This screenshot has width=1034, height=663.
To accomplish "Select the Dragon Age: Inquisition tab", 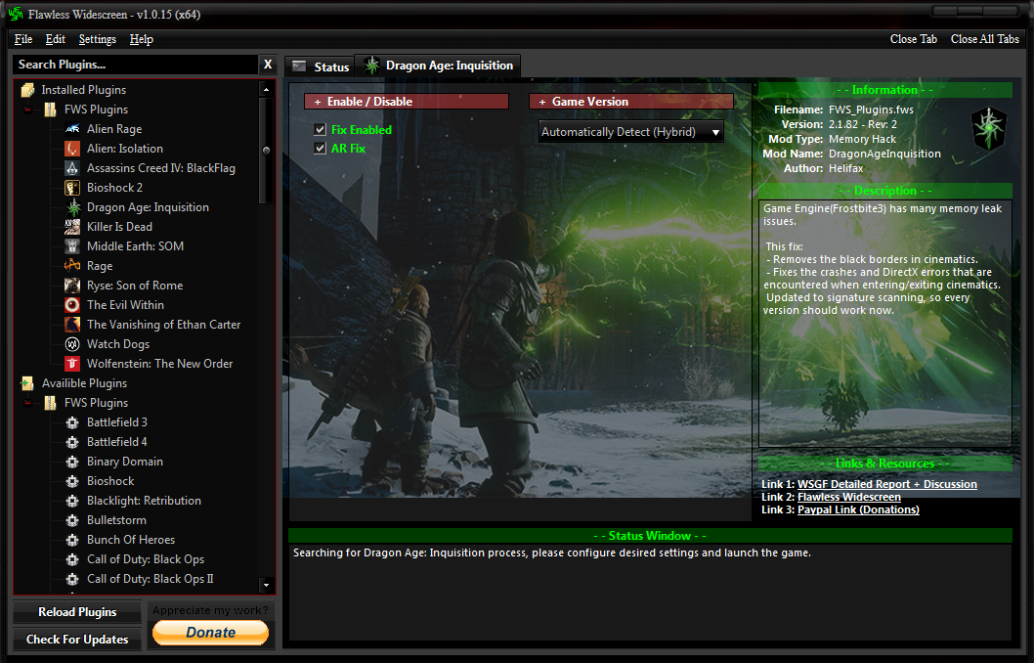I will tap(438, 66).
